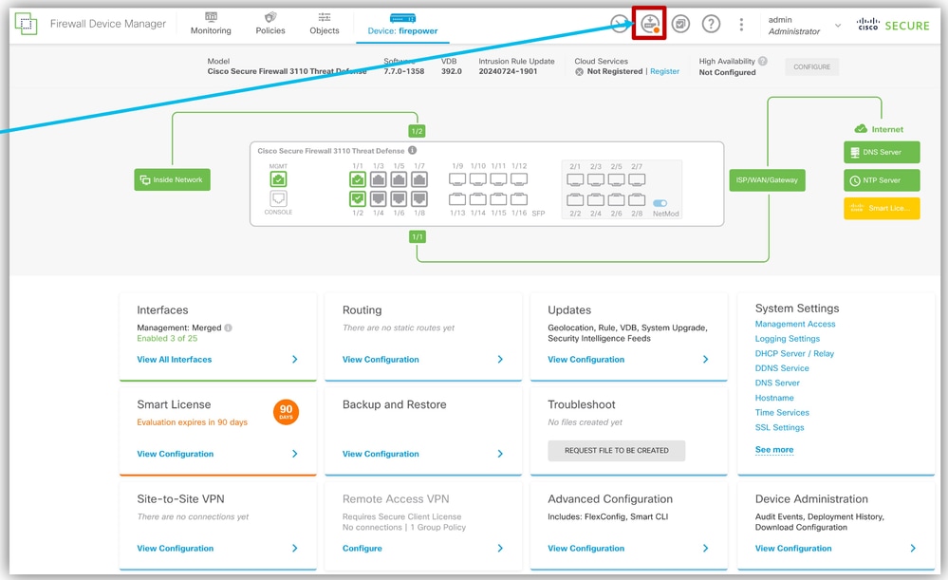Open the task list icon in header
948x580 pixels.
point(680,24)
